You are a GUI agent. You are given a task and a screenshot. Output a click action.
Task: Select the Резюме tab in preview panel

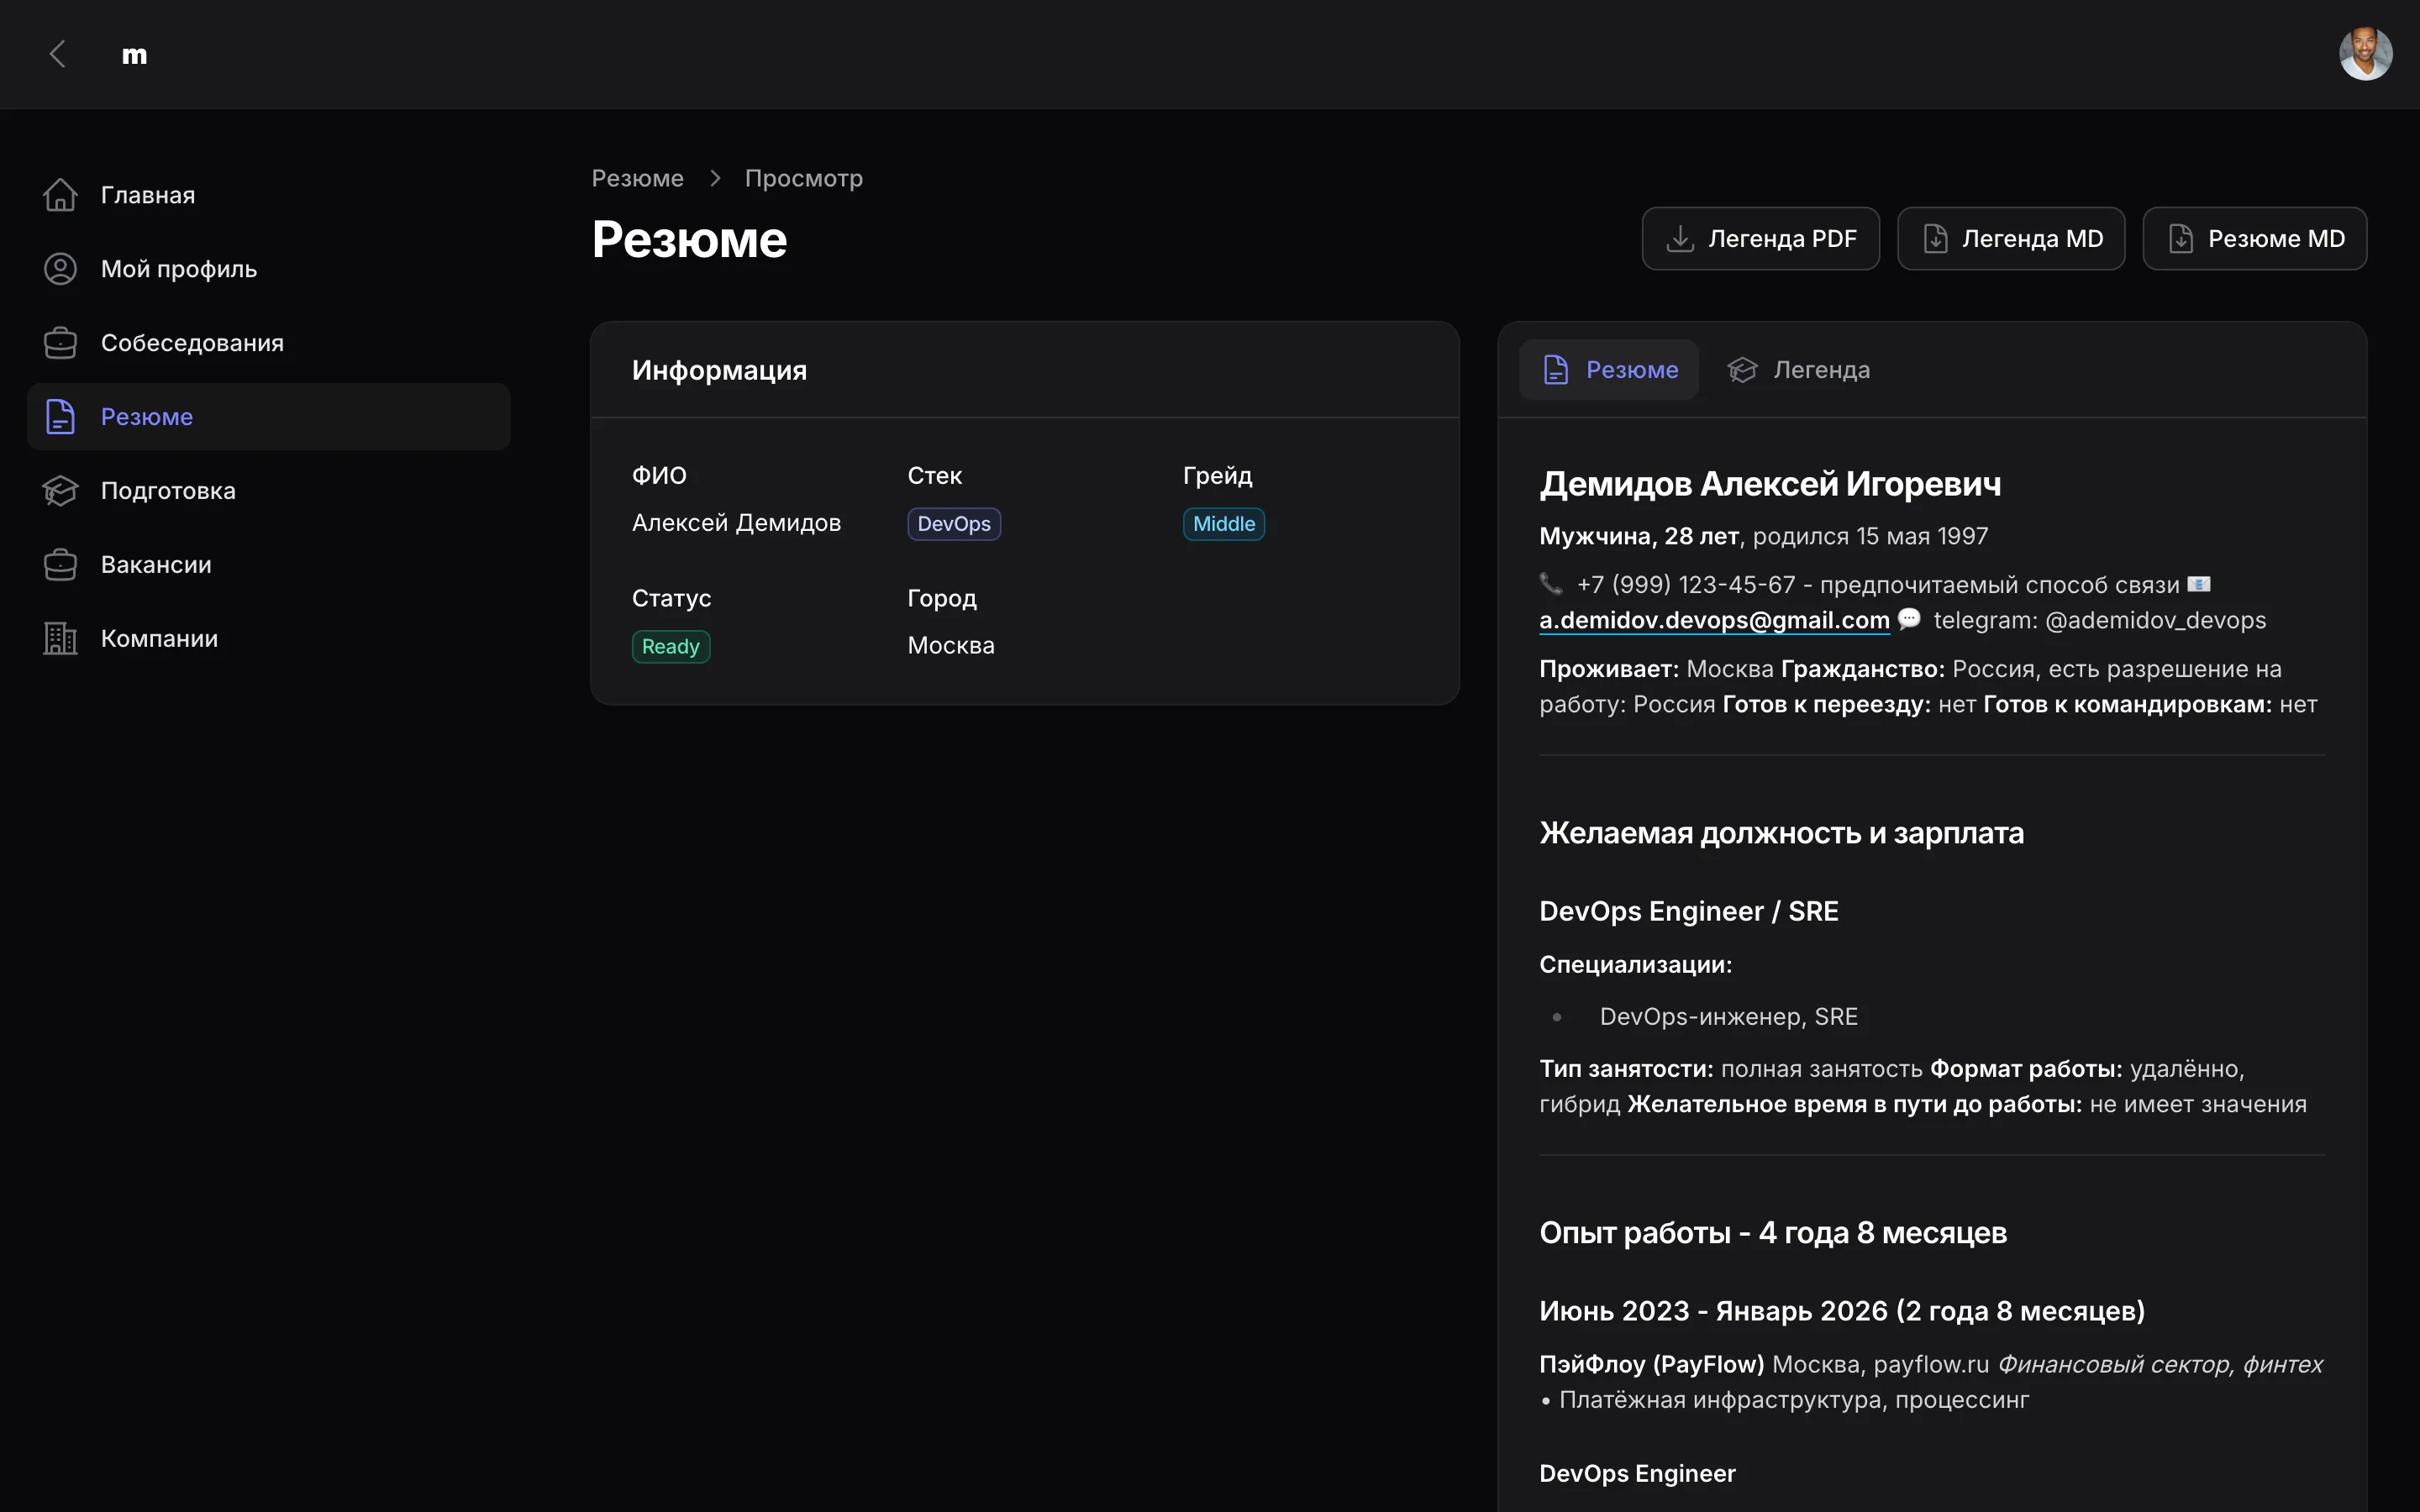pyautogui.click(x=1609, y=370)
